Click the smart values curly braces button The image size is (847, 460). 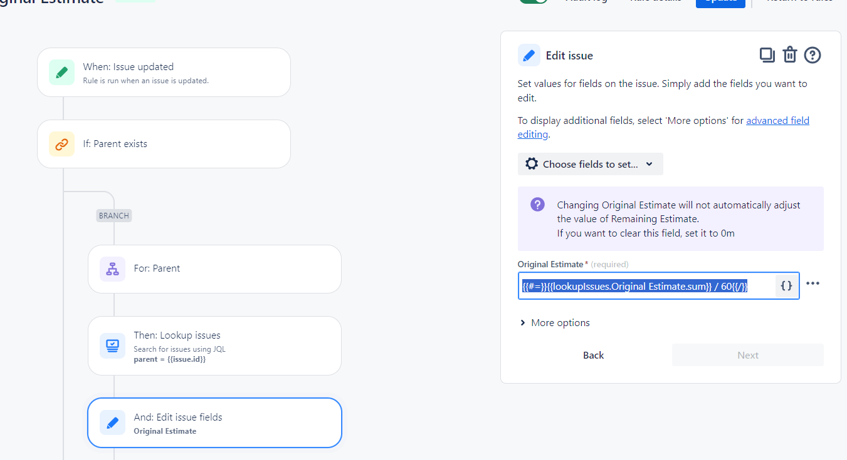pos(787,286)
